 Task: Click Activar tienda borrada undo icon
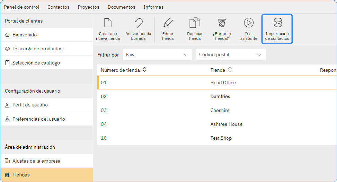click(x=138, y=23)
